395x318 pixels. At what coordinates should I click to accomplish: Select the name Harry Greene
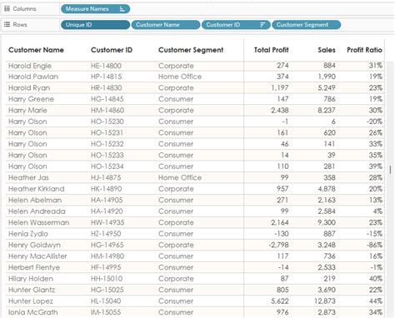tap(31, 99)
